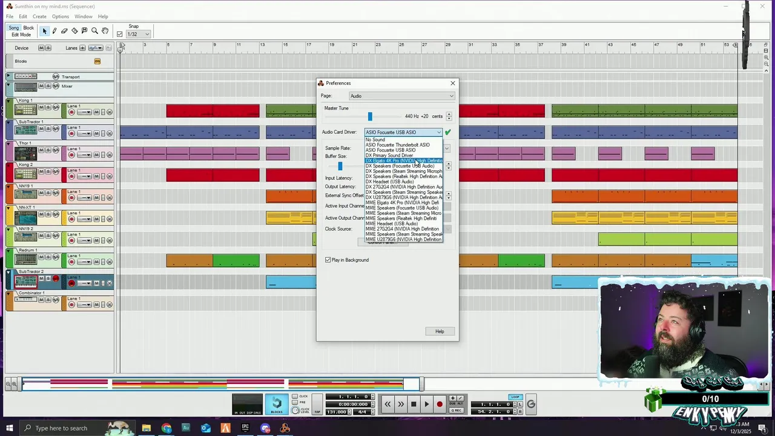Click the Rewind transport button
This screenshot has height=436, width=775.
pos(387,405)
